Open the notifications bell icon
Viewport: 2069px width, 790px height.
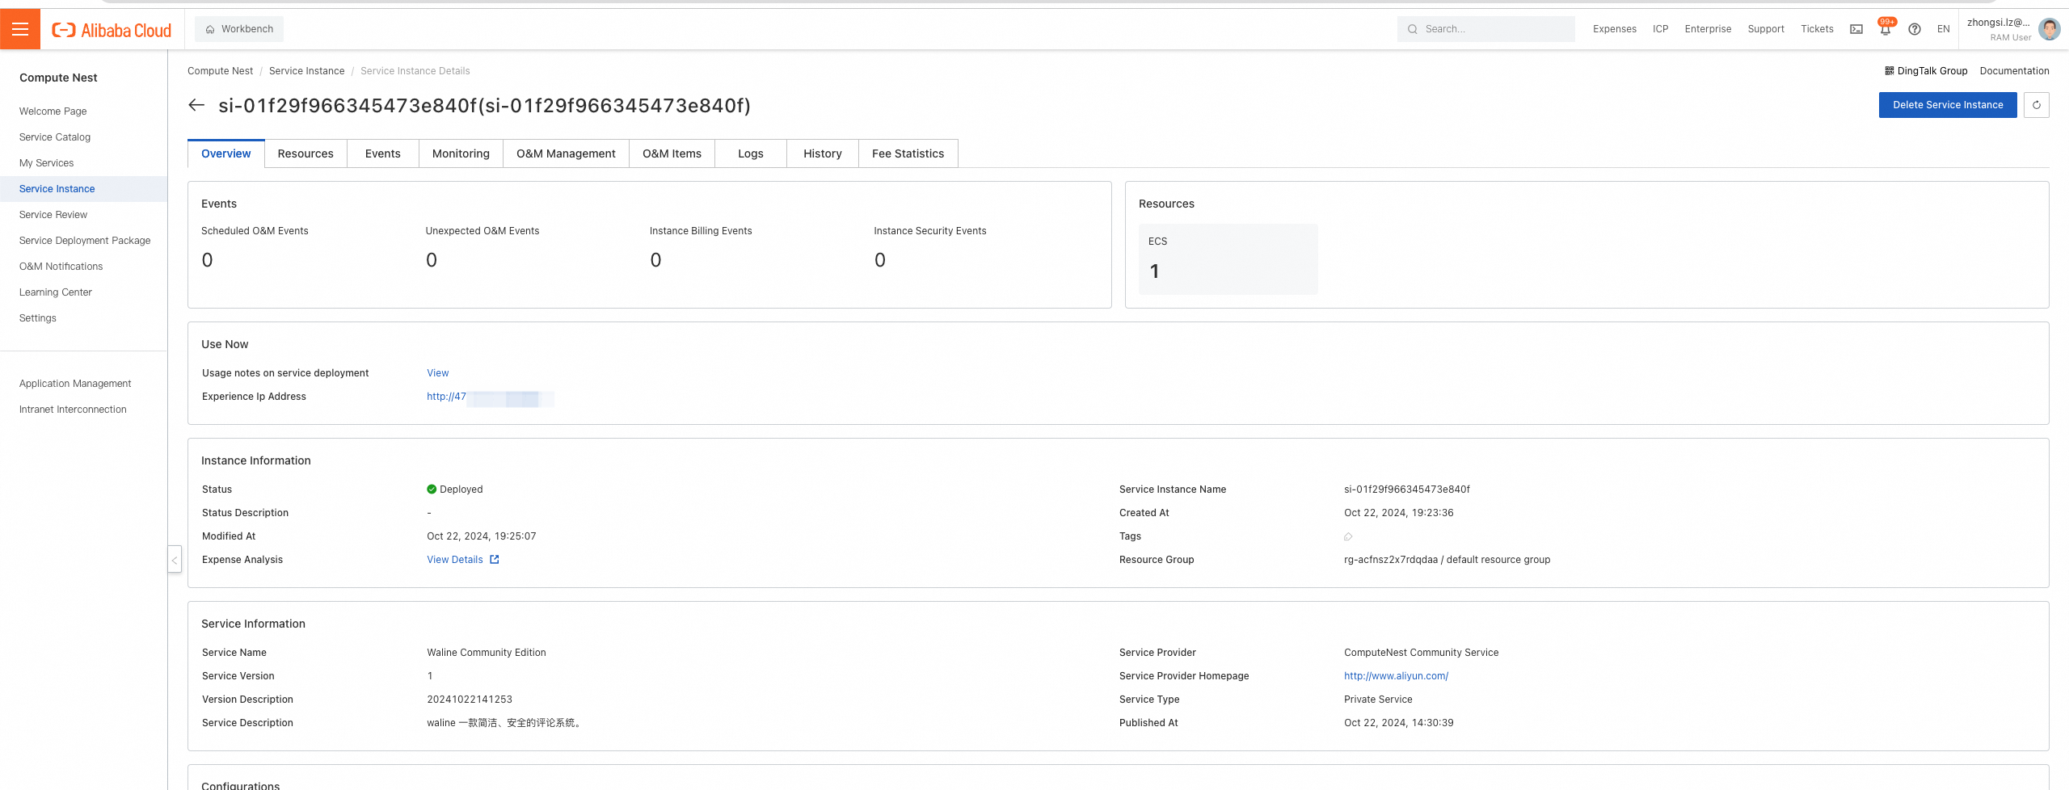coord(1886,29)
